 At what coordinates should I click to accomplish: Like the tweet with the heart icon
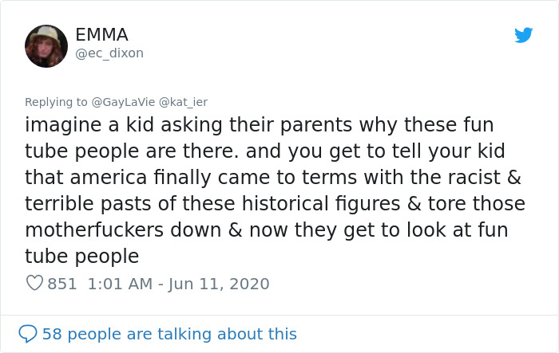34,284
